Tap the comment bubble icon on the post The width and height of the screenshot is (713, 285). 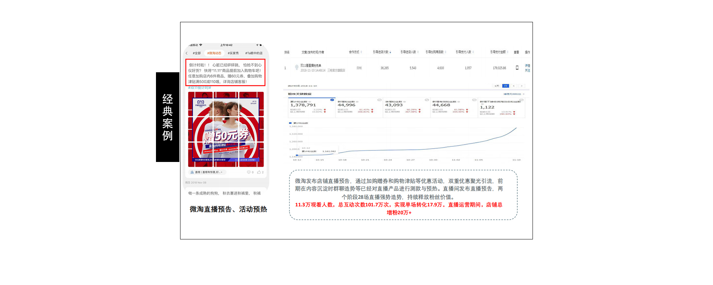tap(249, 172)
